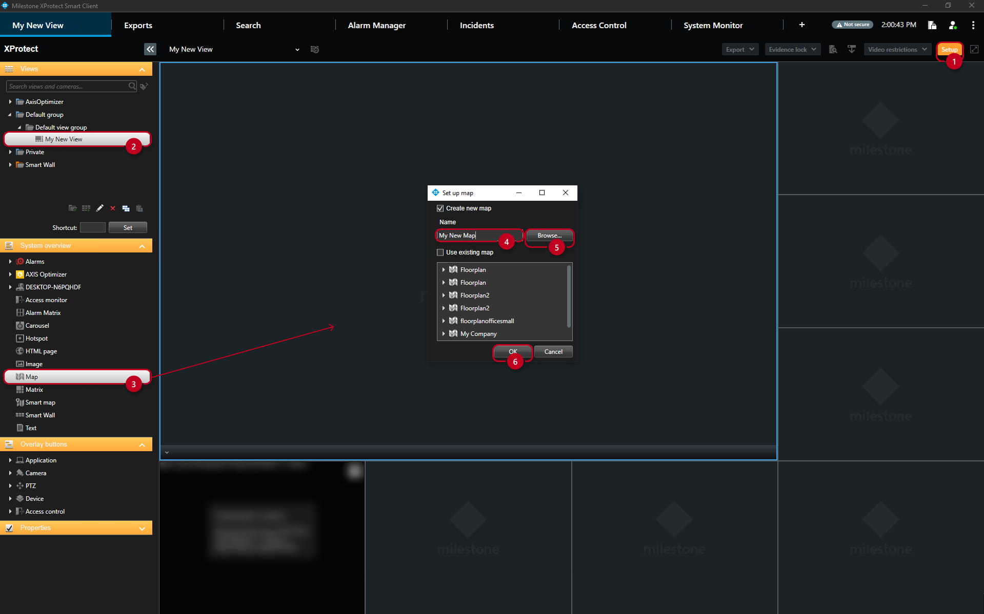Screen dimensions: 984x614
Task: Click Cancel in Set up map dialog
Action: tap(553, 352)
